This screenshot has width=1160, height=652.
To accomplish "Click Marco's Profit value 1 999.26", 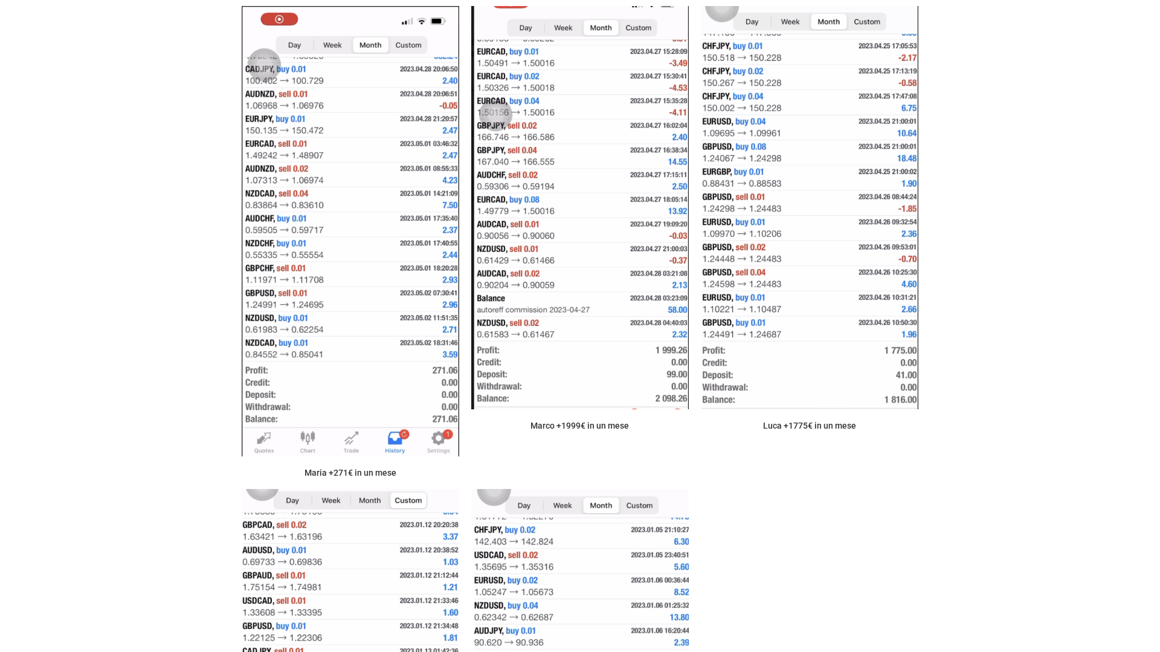I will point(671,350).
